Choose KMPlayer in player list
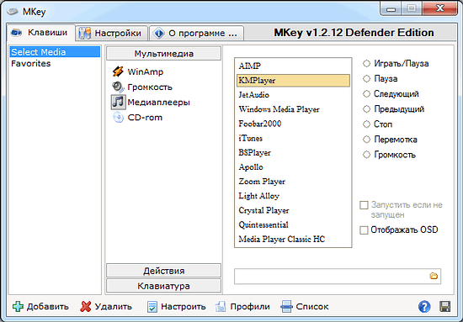Screen dimensions: 463x322 pos(293,81)
